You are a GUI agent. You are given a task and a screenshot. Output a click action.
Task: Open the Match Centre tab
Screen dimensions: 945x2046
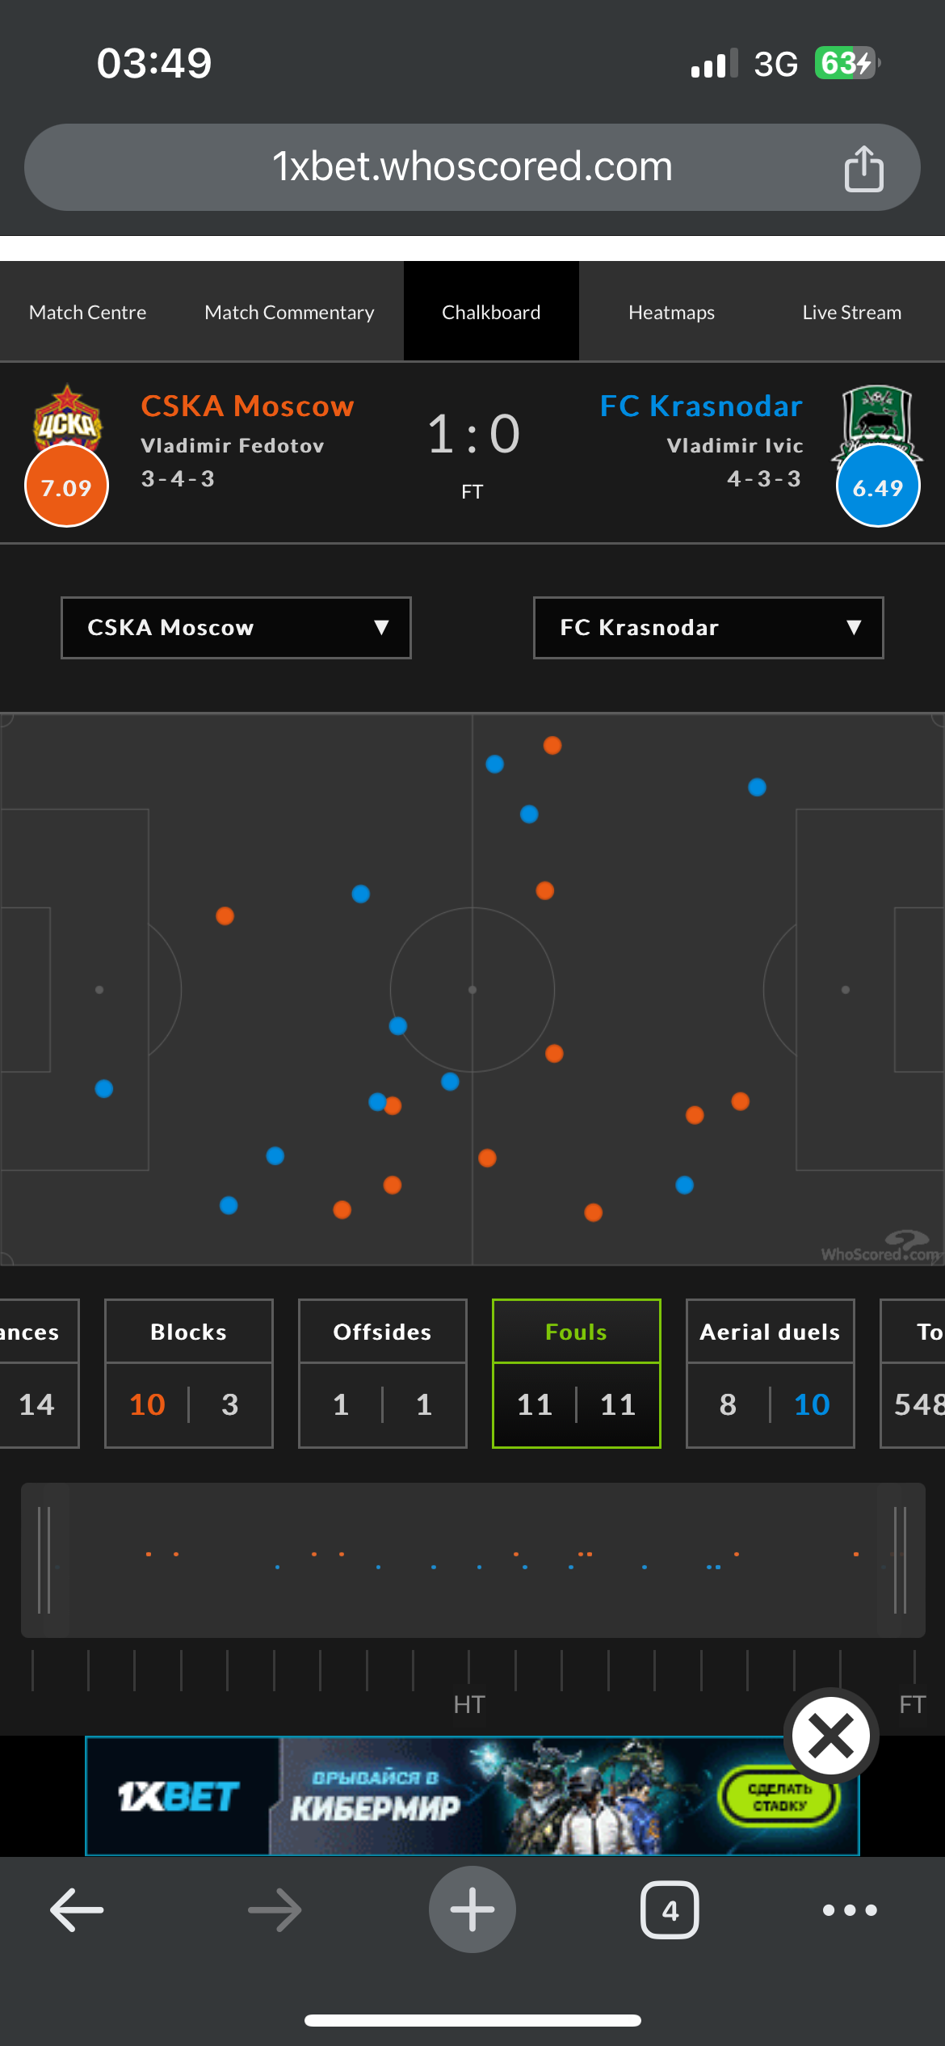click(87, 313)
